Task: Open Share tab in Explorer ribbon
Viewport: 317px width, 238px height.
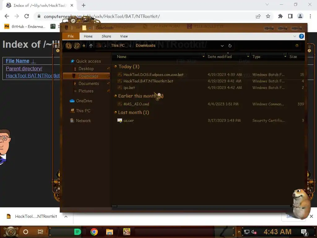Action: [106, 36]
